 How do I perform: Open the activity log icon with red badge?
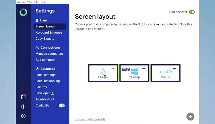point(23,97)
